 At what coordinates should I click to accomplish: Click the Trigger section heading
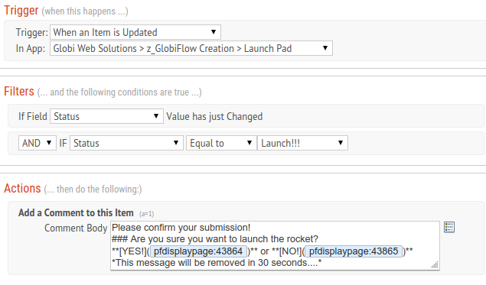21,11
